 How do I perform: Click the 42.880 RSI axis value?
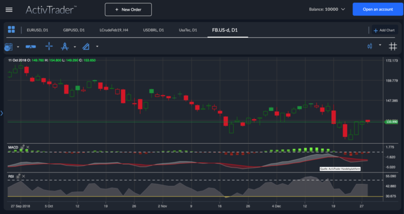tap(391, 186)
